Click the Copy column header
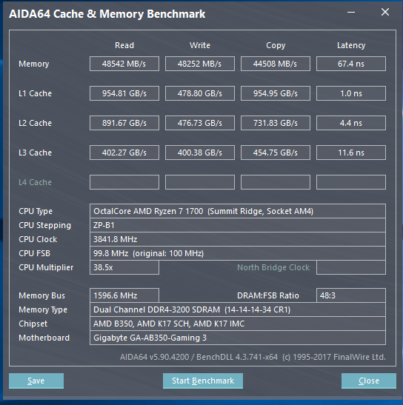The image size is (403, 405). (276, 45)
